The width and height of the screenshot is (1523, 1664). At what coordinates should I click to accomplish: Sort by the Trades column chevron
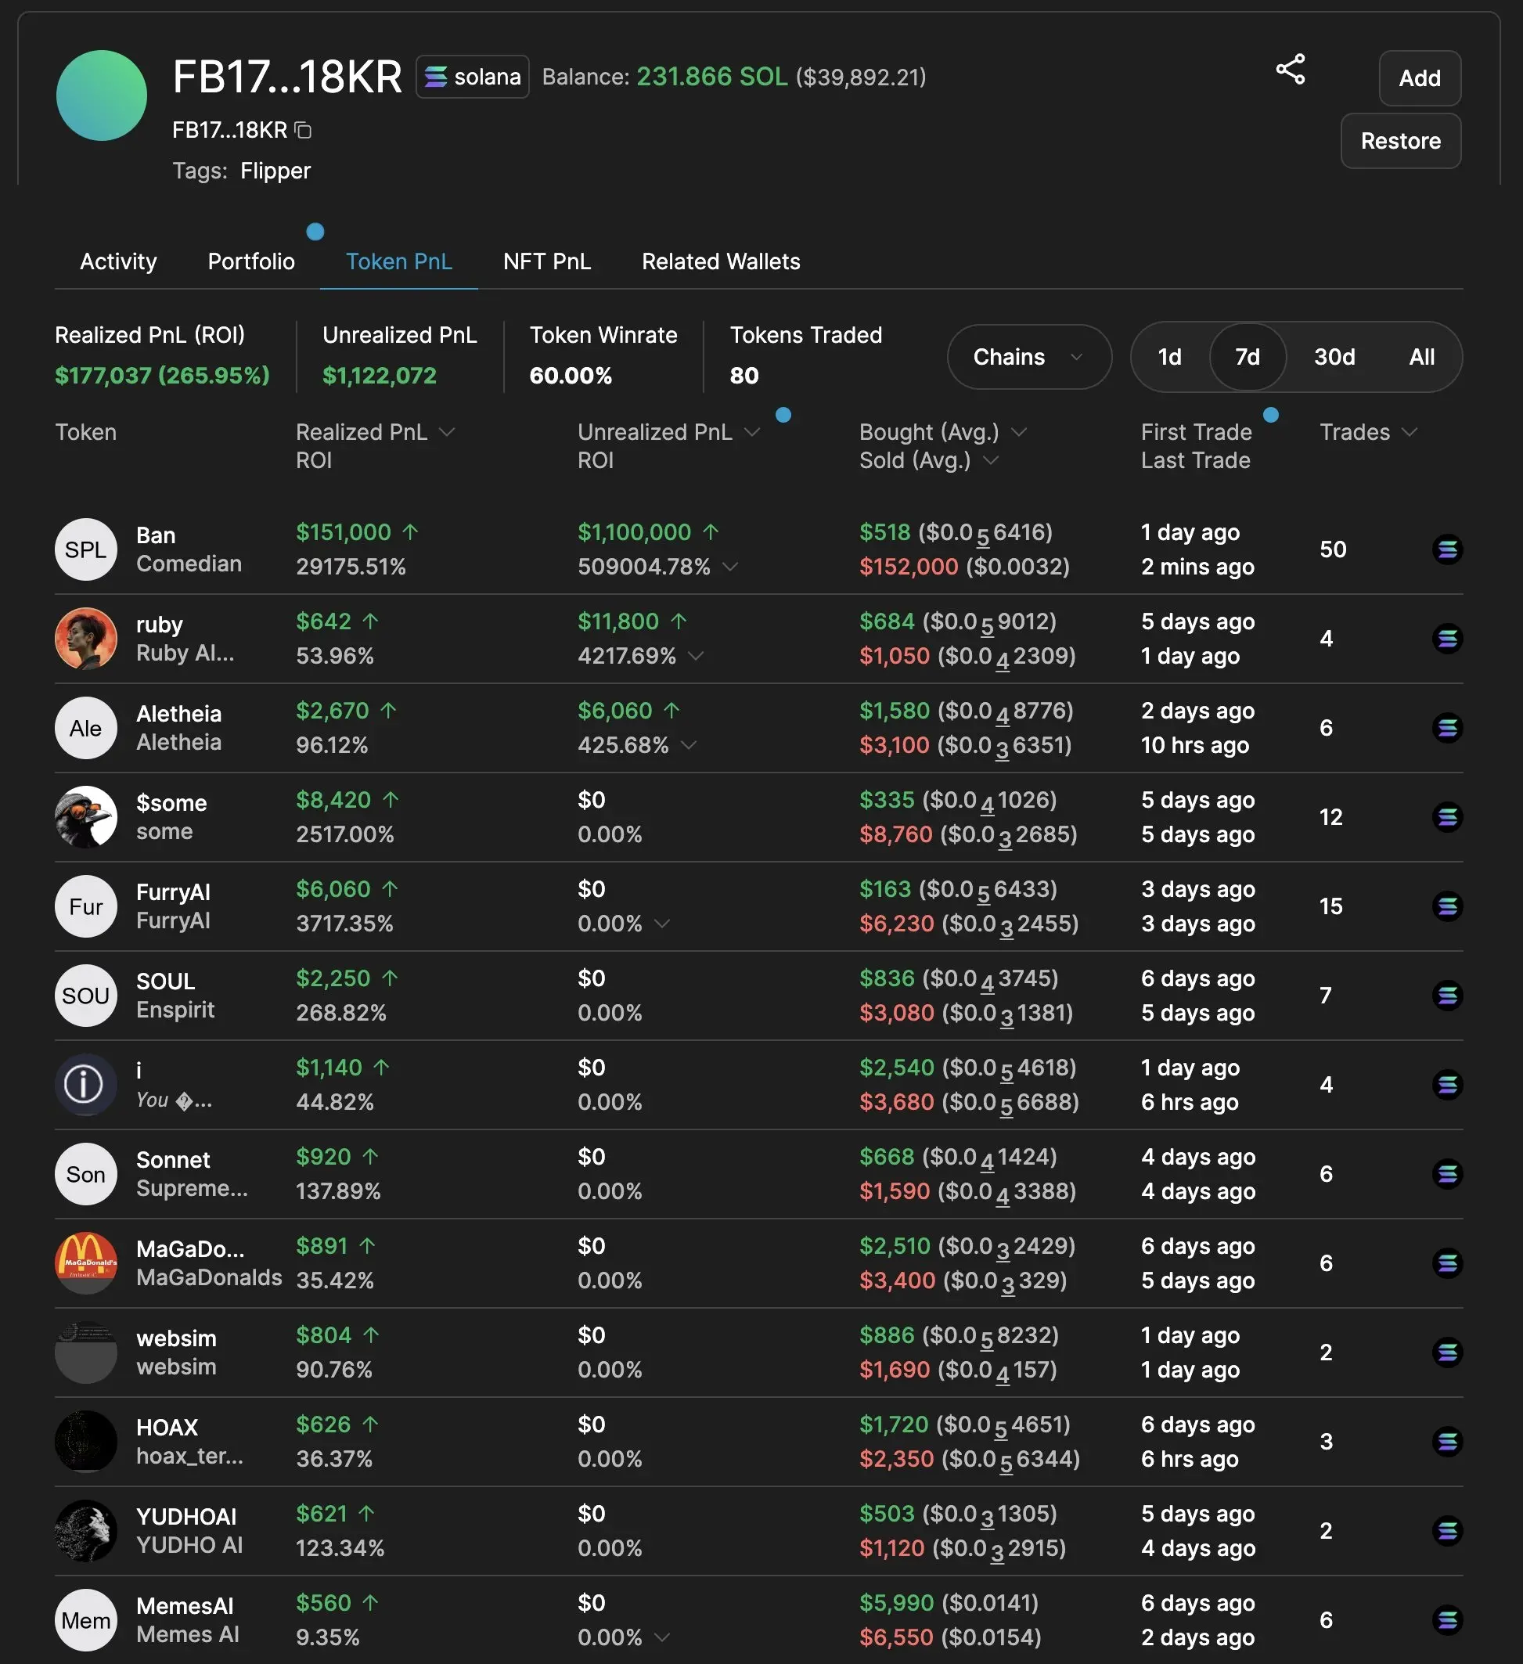[1409, 432]
